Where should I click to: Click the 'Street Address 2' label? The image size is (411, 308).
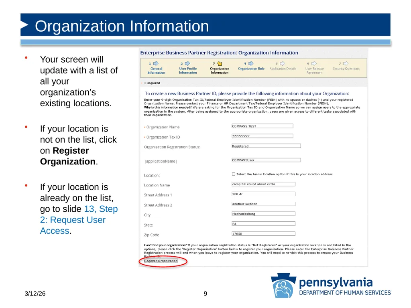click(158, 205)
